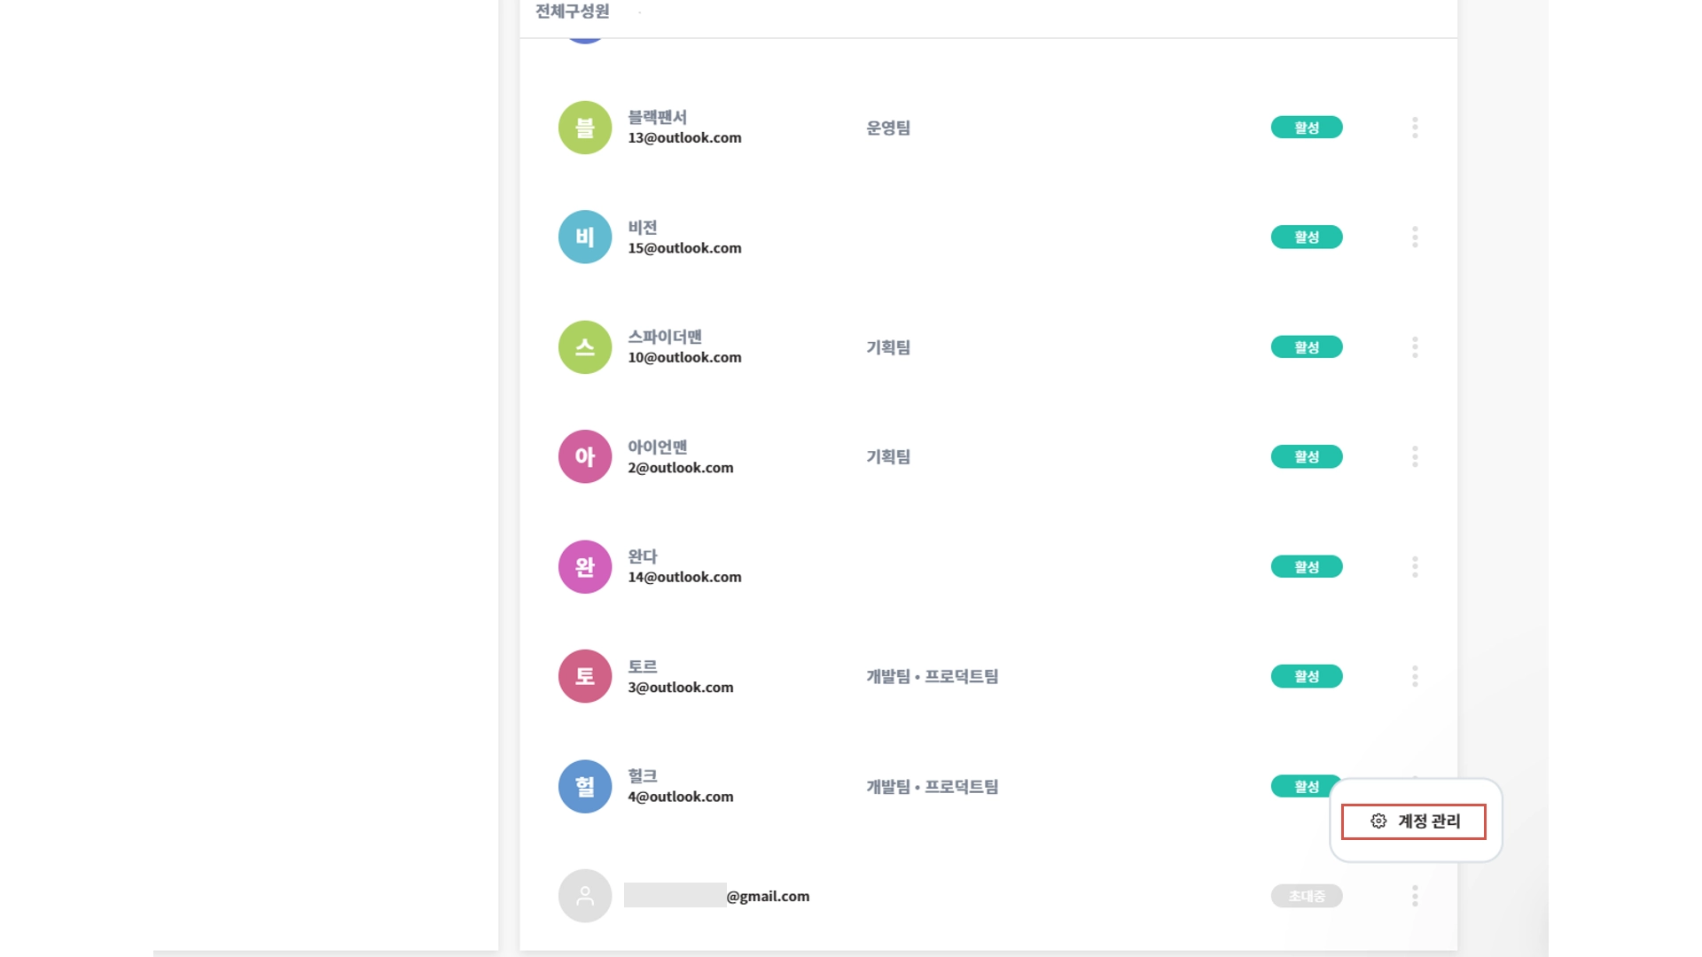Click the 전체구성원 header label
1702x957 pixels.
tap(573, 12)
